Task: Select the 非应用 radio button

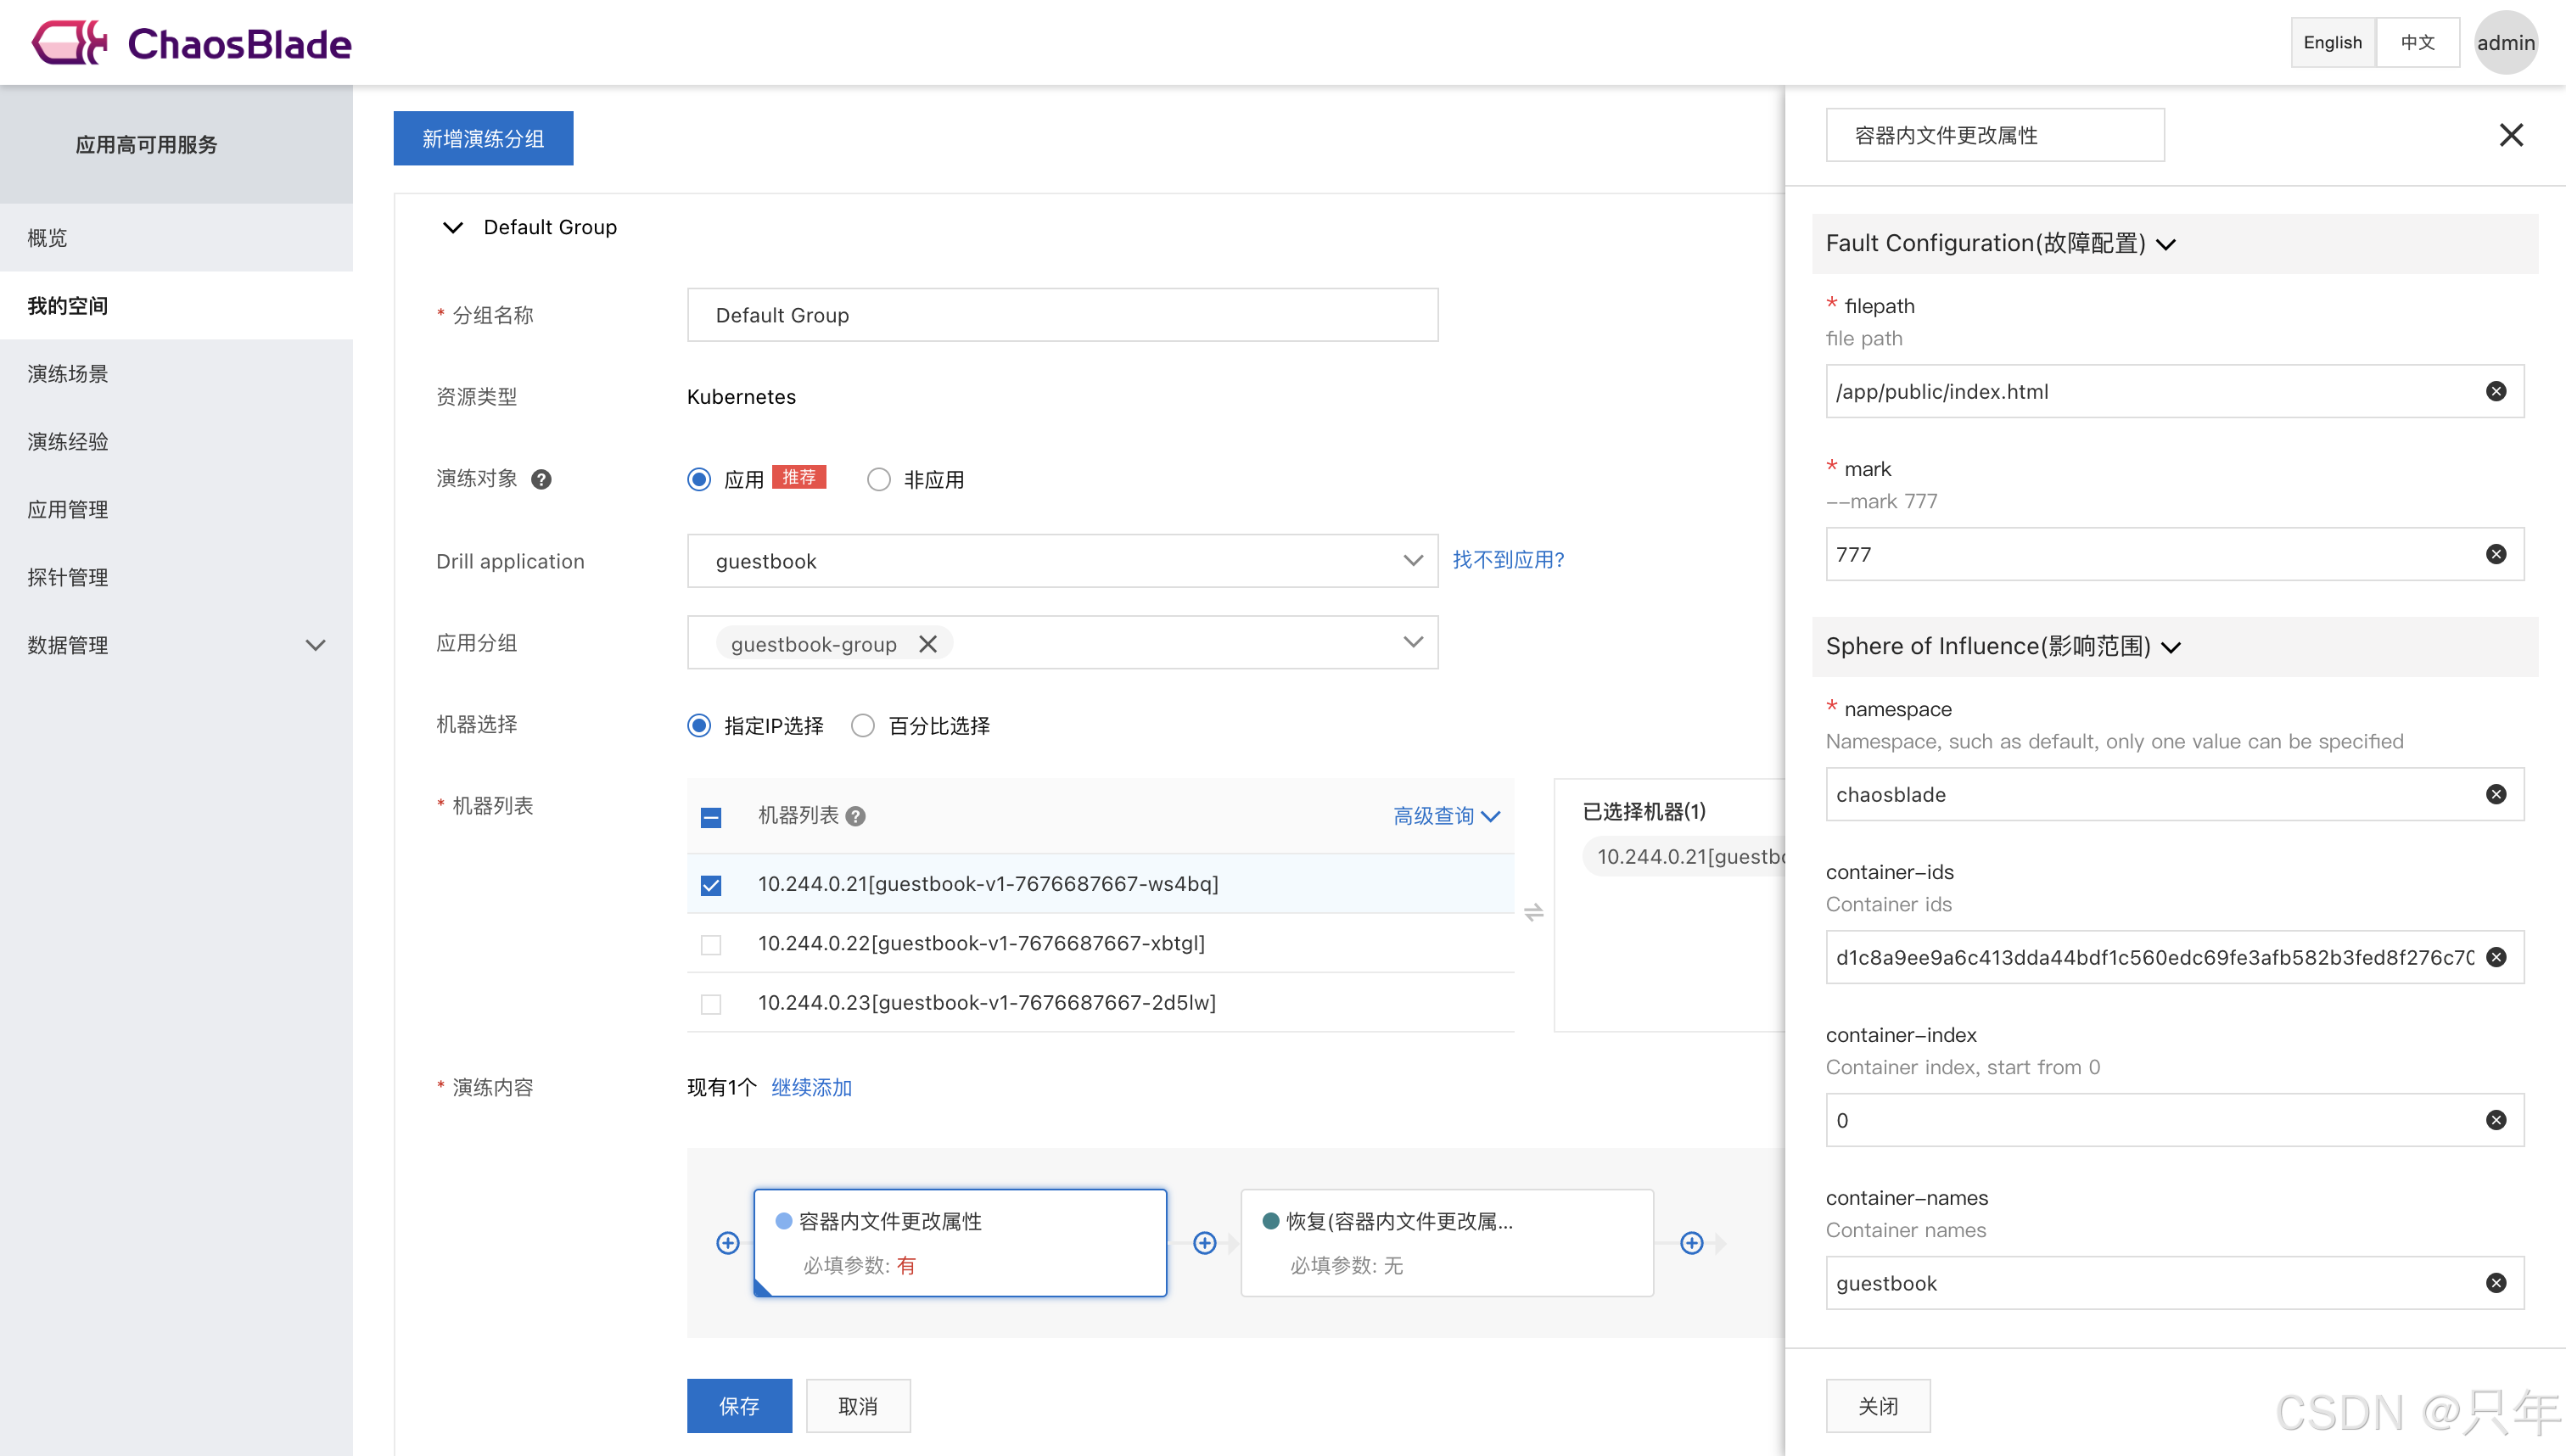Action: pos(878,480)
